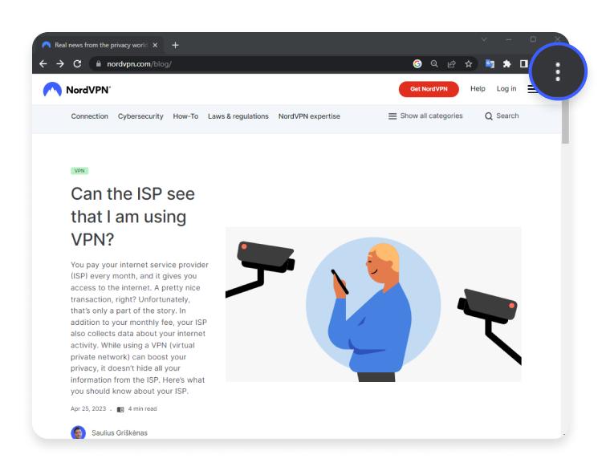Open the NordVPN expertise category

click(x=309, y=116)
